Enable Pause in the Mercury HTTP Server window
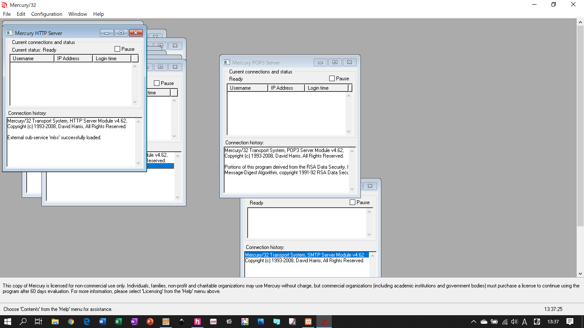This screenshot has height=328, width=584. pyautogui.click(x=118, y=49)
